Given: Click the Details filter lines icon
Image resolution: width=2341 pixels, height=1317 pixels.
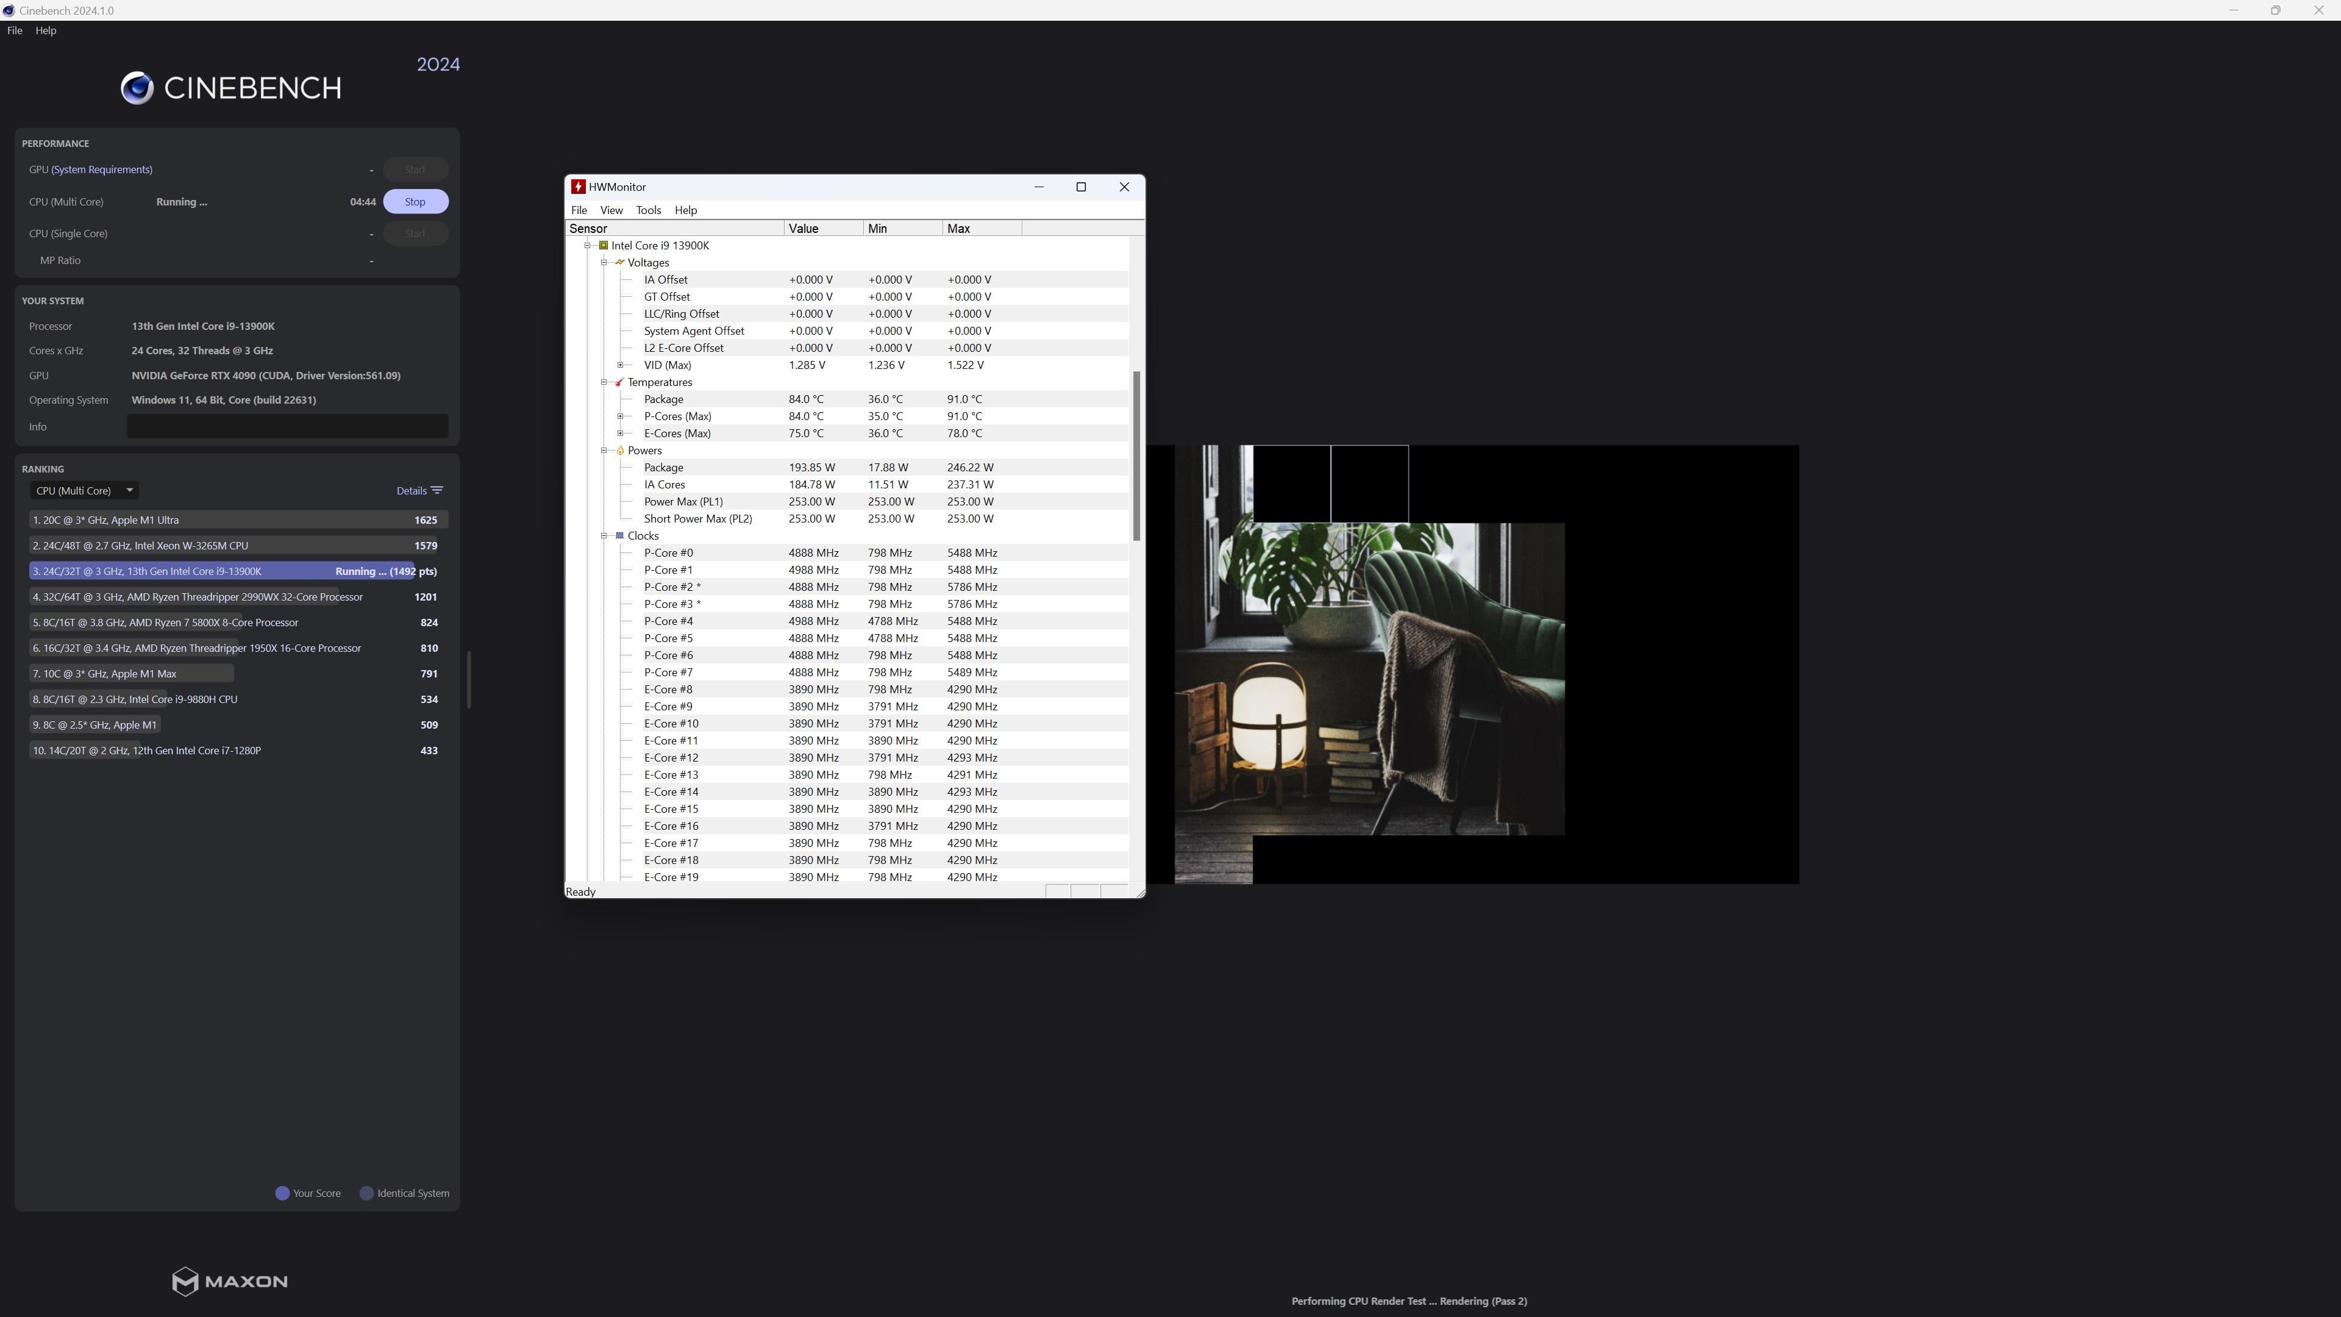Looking at the screenshot, I should click(x=437, y=491).
